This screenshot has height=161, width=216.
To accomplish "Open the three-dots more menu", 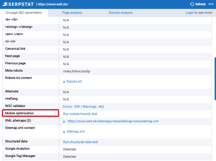I will tap(211, 4).
